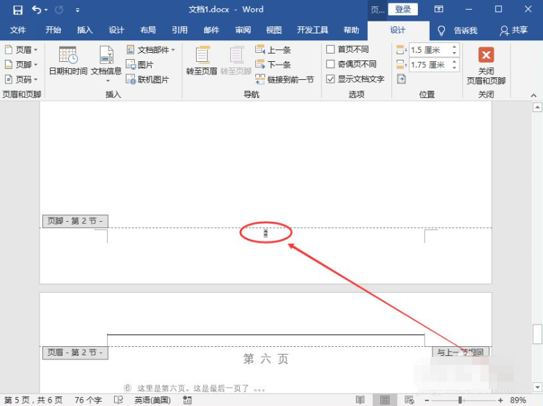
Task: Enable Different Odd & Even Pages checkbox
Action: tap(331, 65)
